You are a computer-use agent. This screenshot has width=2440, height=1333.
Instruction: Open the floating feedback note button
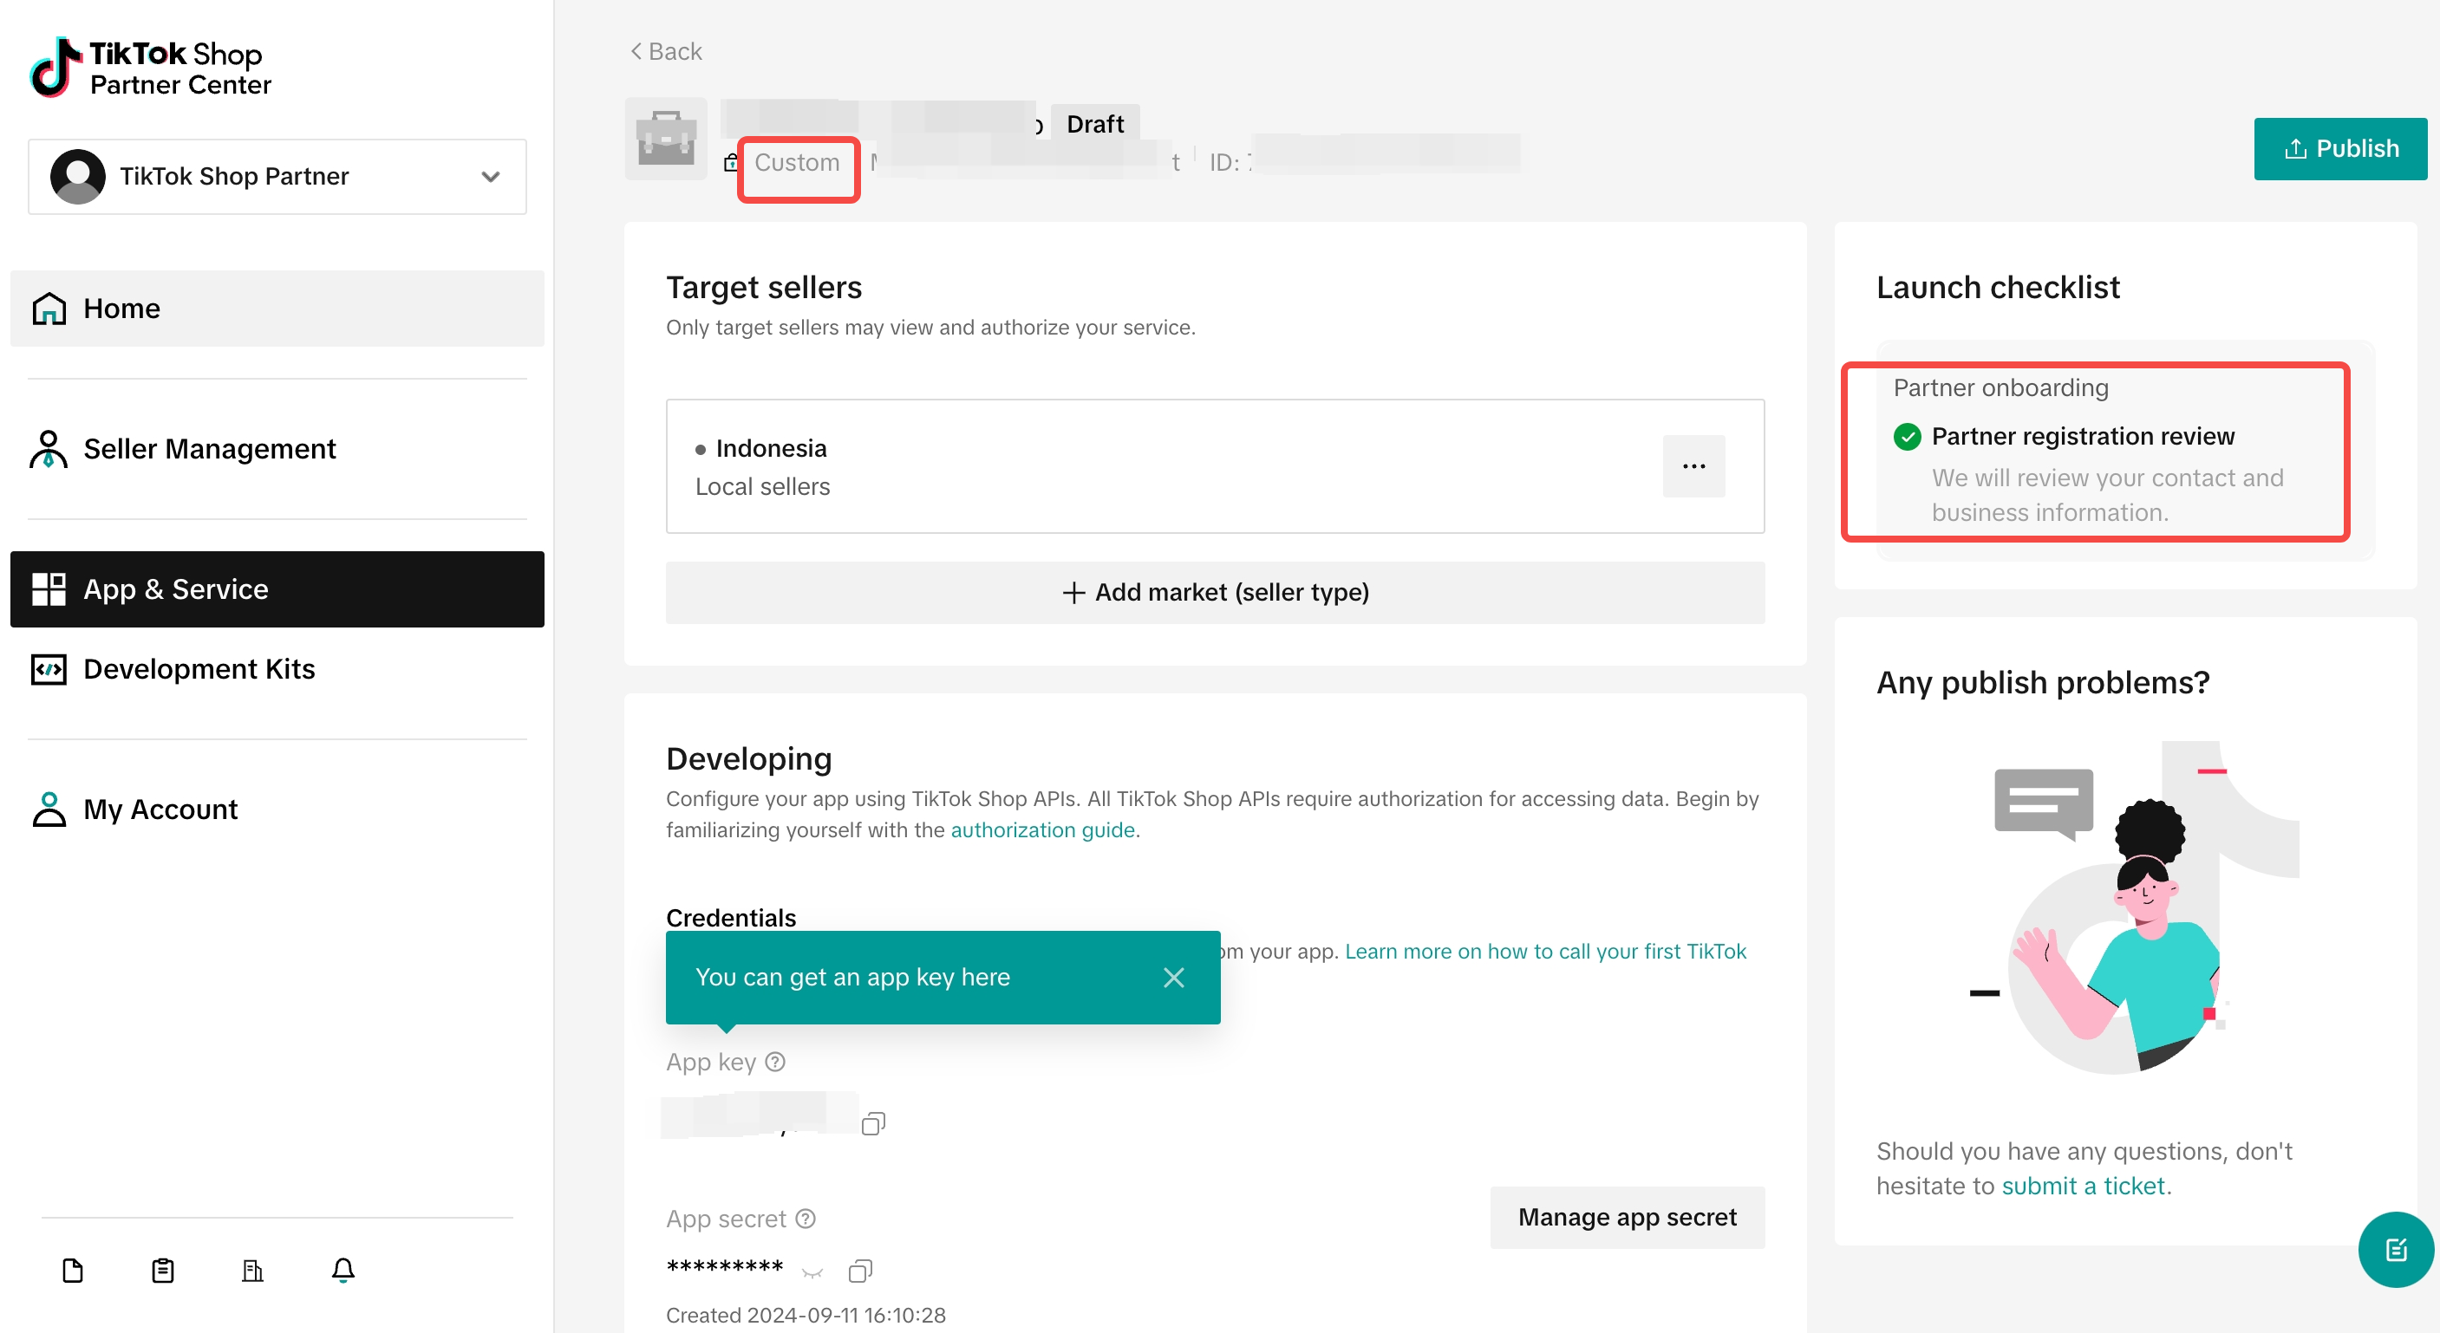pos(2396,1250)
